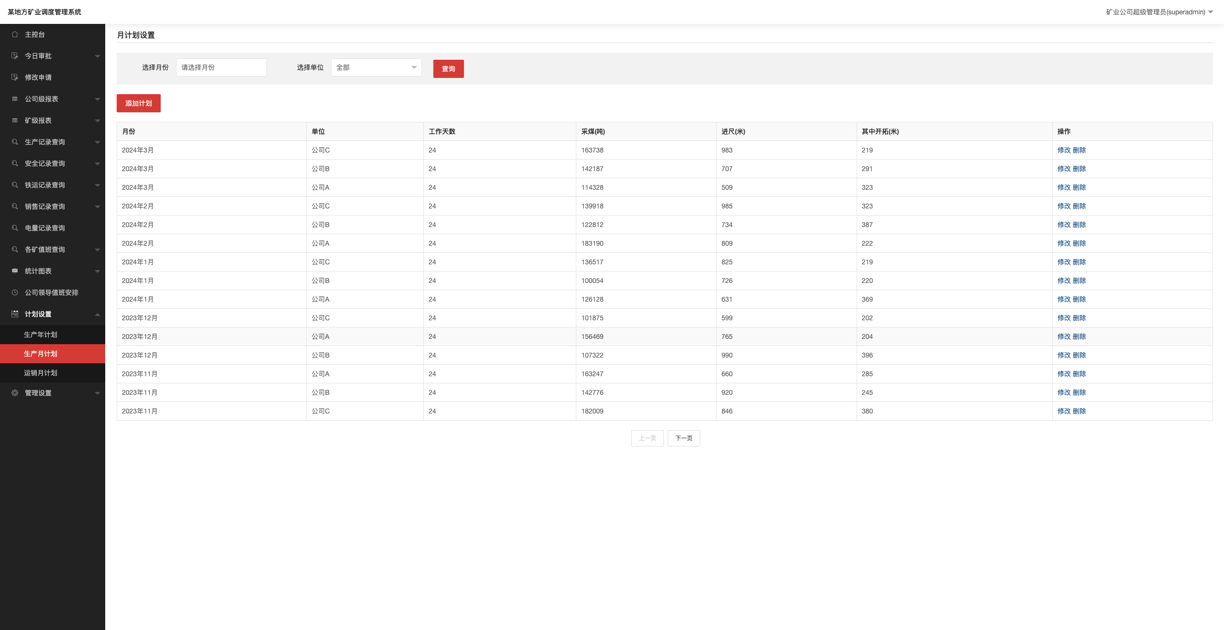Image resolution: width=1224 pixels, height=630 pixels.
Task: Click the search icon beside 电量记录查询
Action: pyautogui.click(x=15, y=228)
